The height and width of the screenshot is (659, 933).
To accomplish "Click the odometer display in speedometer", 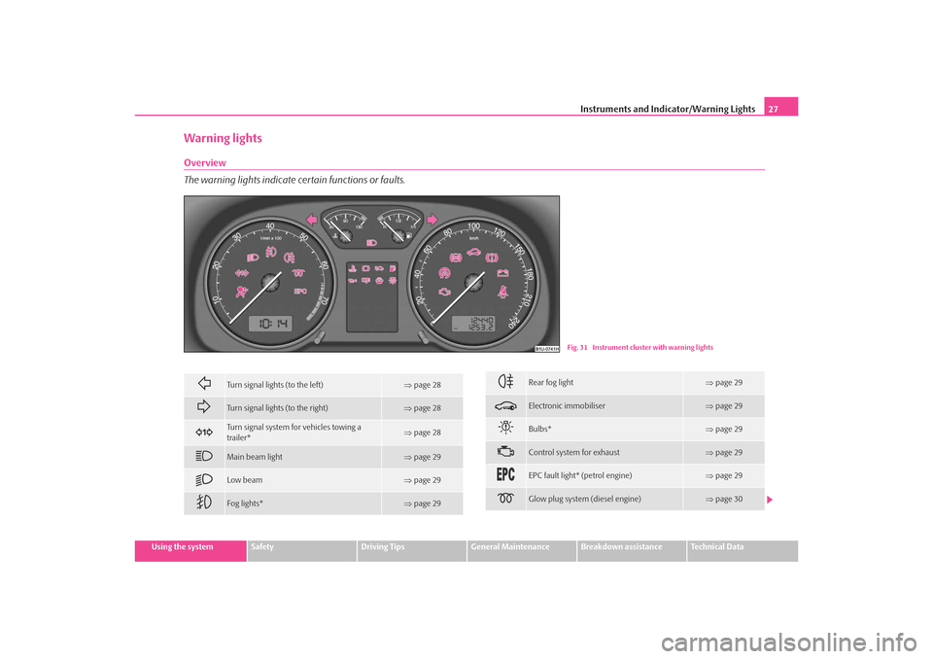I will pyautogui.click(x=474, y=324).
